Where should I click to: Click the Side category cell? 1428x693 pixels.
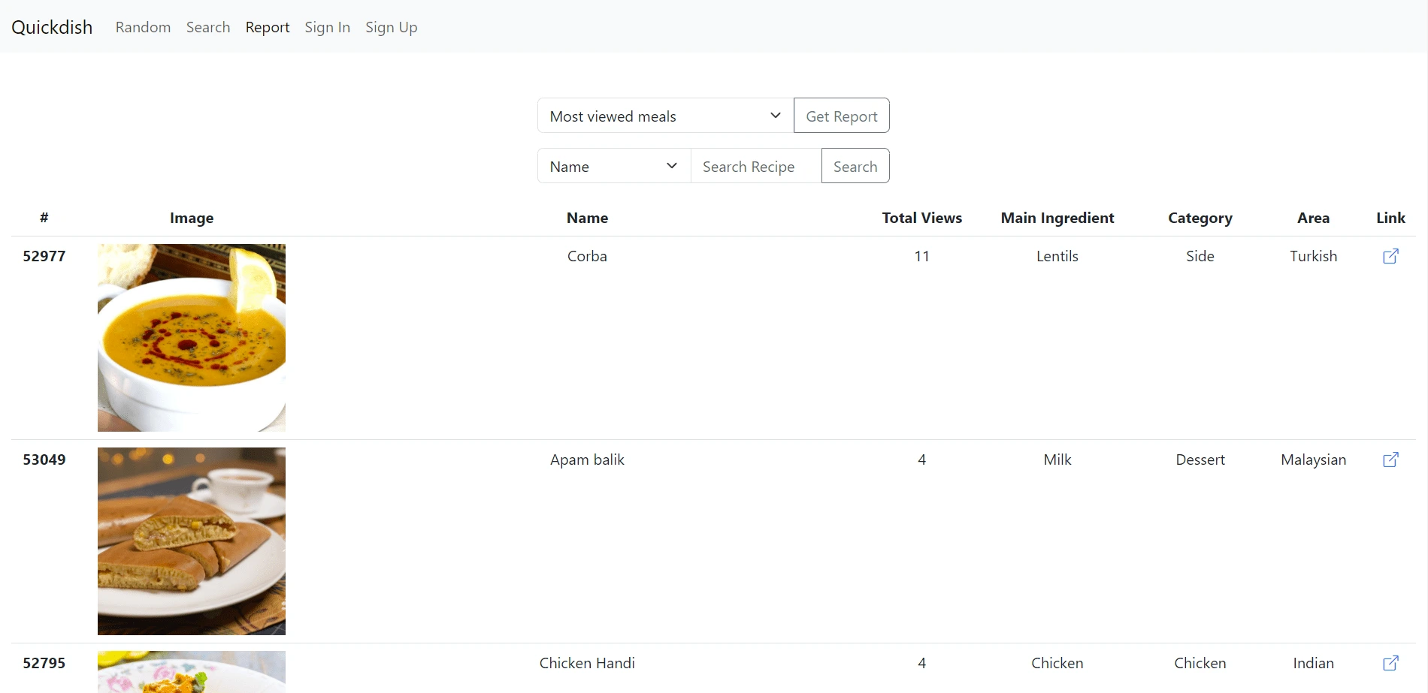pos(1200,256)
